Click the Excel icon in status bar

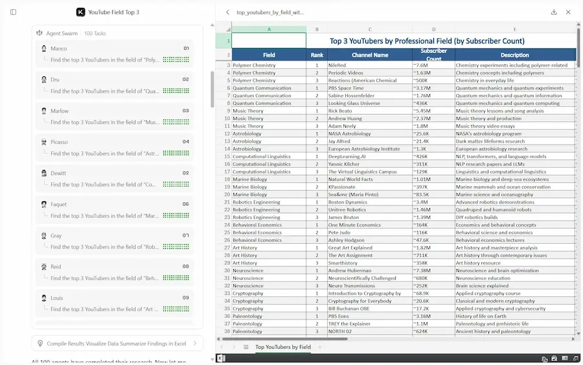221,358
